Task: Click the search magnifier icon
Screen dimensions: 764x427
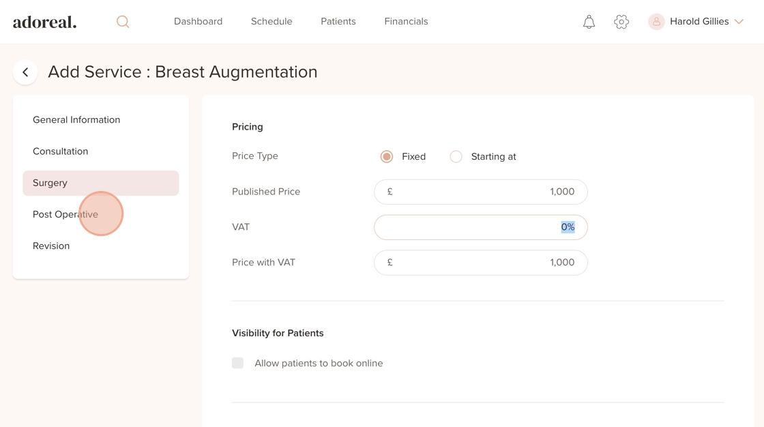Action: coord(123,22)
